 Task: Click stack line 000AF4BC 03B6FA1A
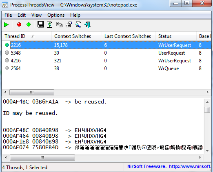point(55,101)
